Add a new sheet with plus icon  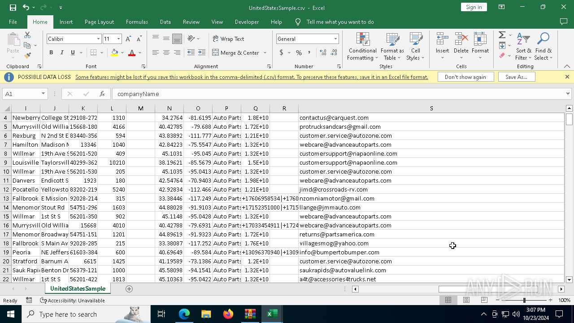coord(129,289)
